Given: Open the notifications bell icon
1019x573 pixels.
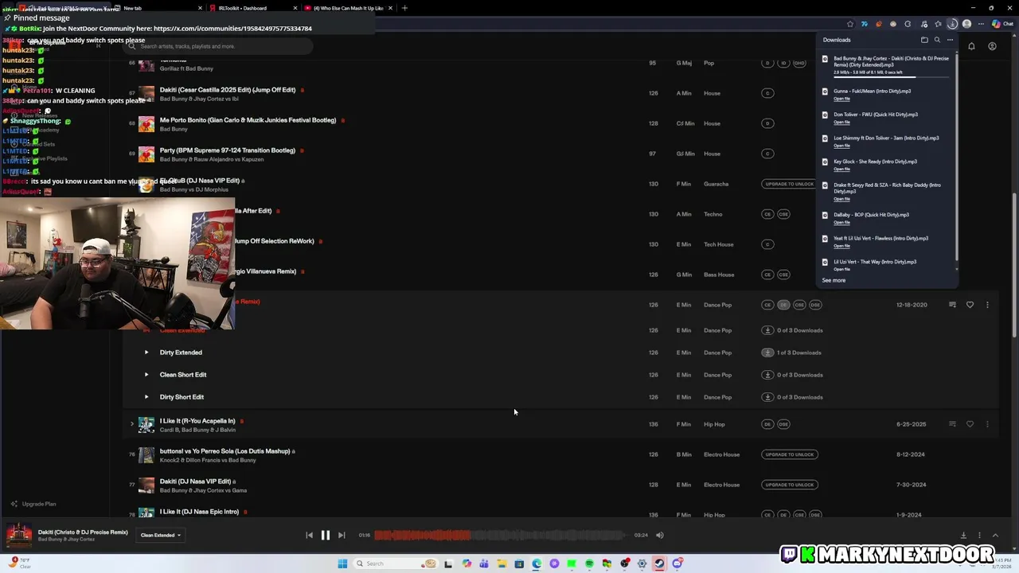Looking at the screenshot, I should click(971, 46).
